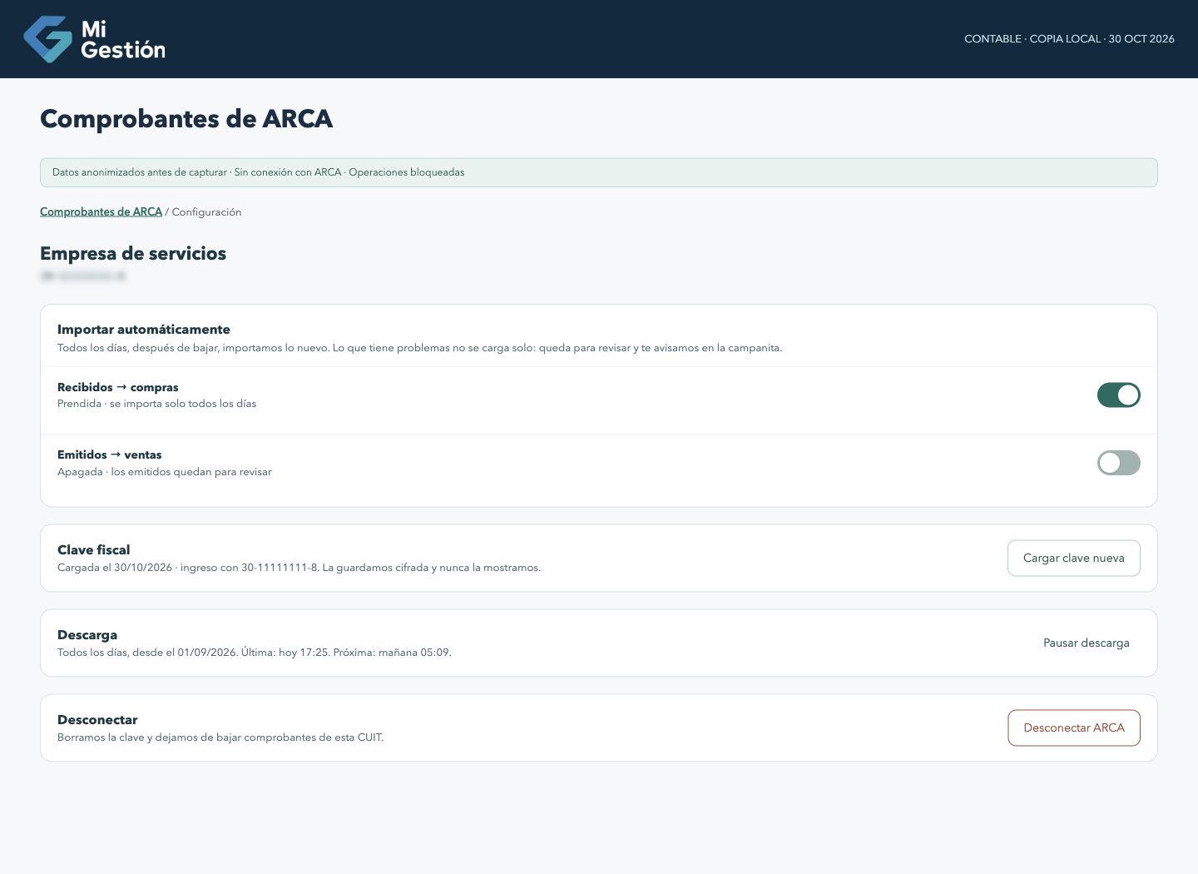Click the Empresa de servicios heading
1198x874 pixels.
click(133, 253)
